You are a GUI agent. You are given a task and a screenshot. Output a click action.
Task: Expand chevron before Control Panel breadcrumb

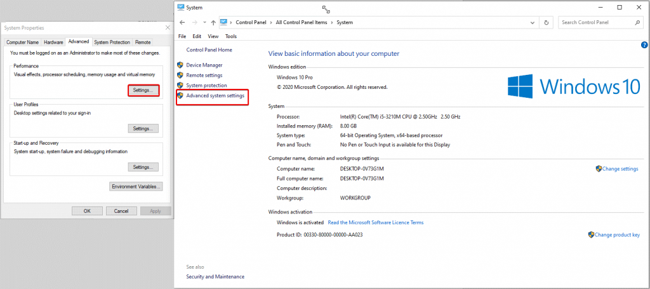tap(232, 22)
